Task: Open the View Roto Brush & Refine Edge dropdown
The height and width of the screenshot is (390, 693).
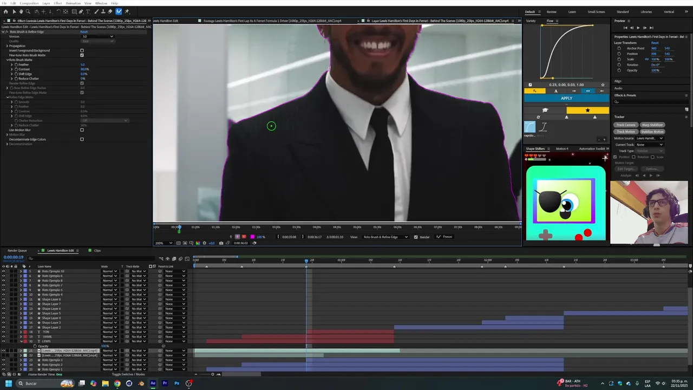Action: click(x=387, y=237)
